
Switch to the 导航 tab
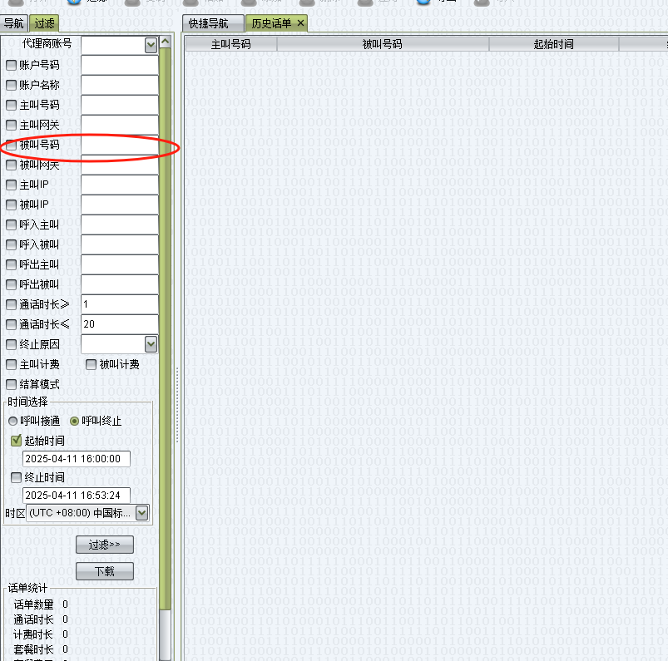pos(14,23)
